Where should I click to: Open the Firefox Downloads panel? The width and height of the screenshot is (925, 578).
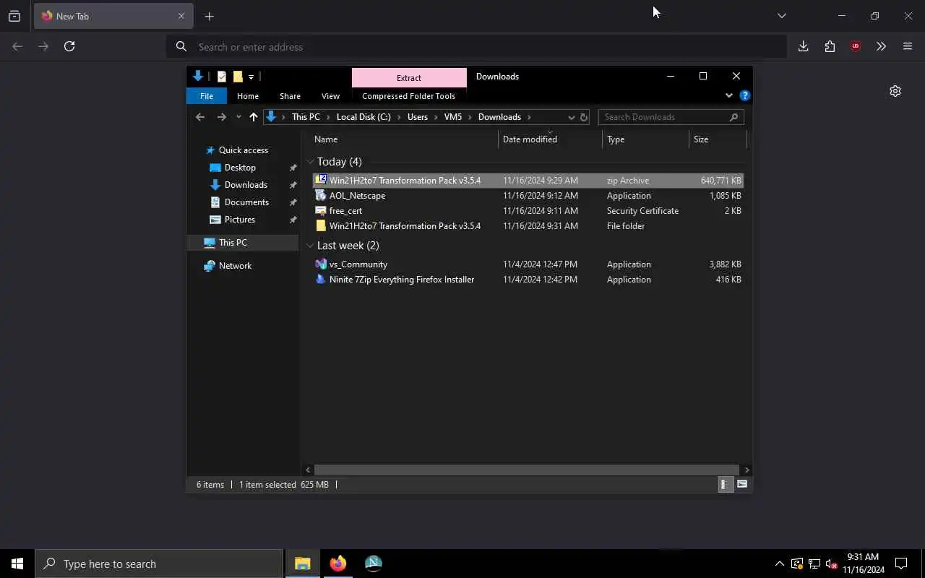(x=803, y=46)
